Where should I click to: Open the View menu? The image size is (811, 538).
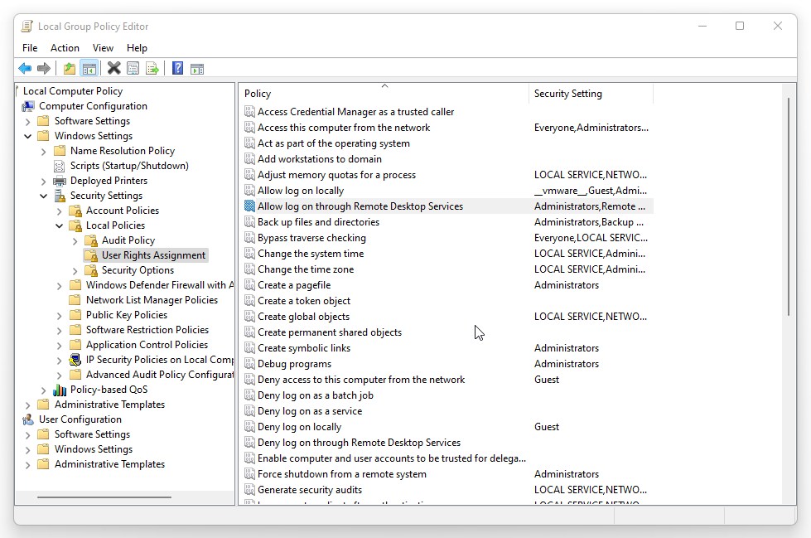103,48
